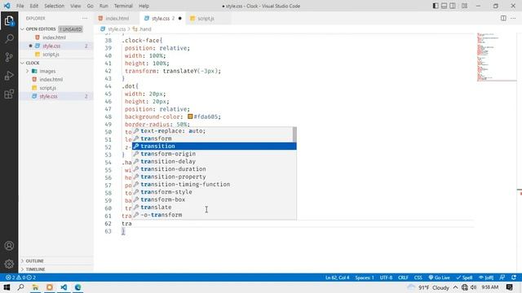Switch to the index.html editor tab

(x=117, y=18)
